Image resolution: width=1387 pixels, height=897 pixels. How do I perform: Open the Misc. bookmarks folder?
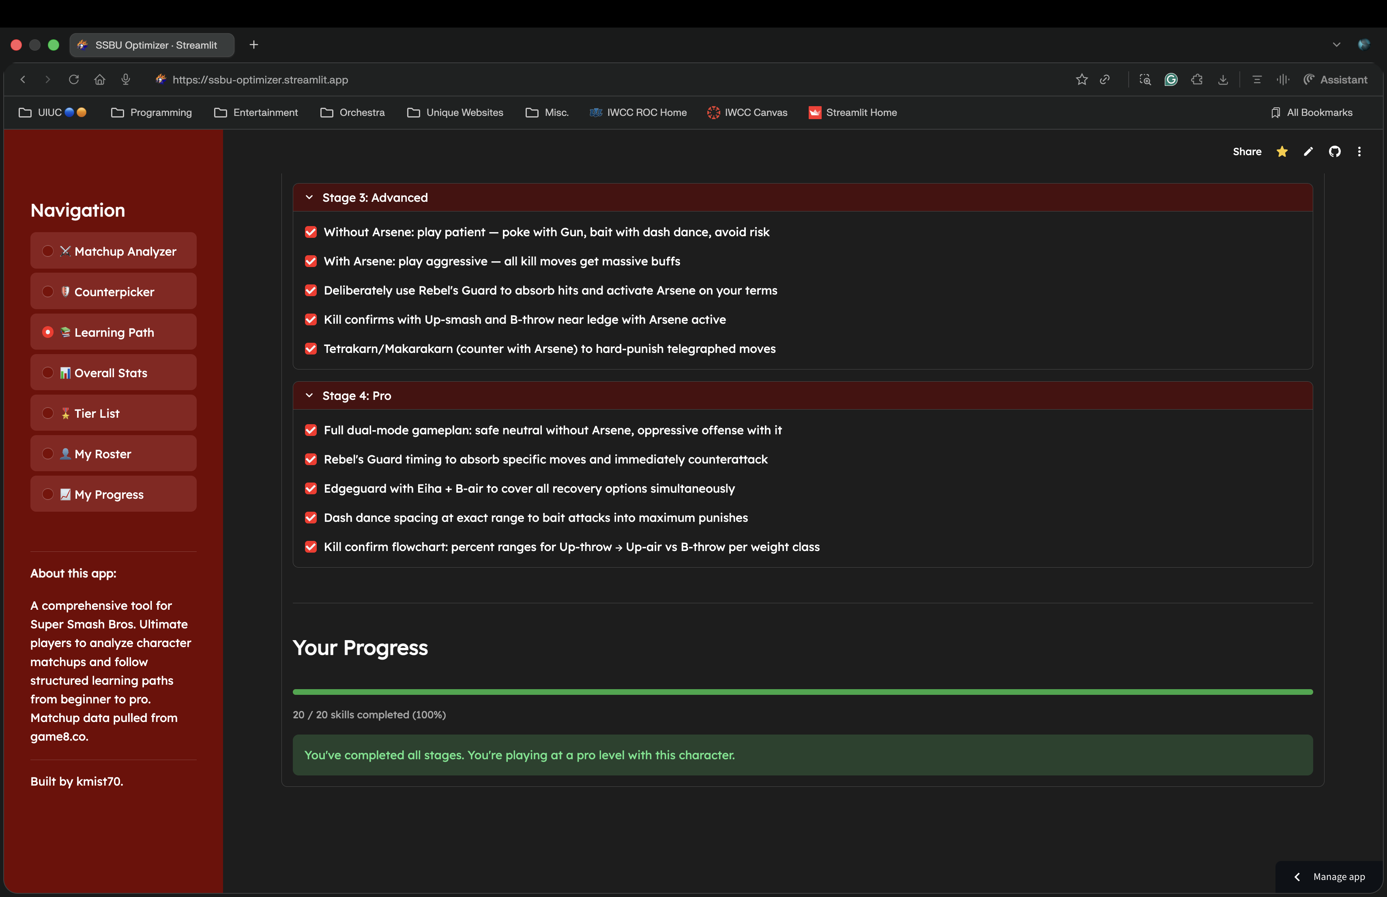[547, 112]
